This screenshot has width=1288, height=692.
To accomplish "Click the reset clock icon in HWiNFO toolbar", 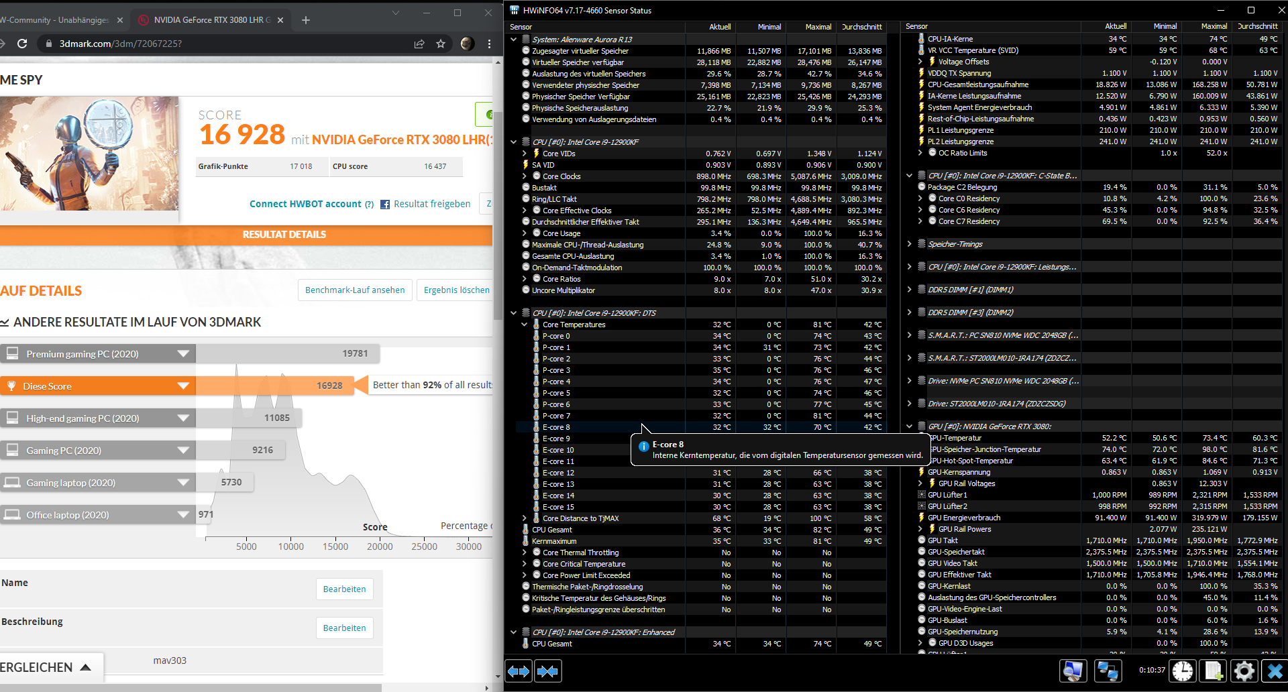I will (x=1183, y=671).
